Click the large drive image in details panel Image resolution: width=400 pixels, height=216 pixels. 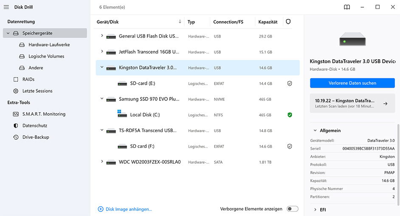(352, 39)
